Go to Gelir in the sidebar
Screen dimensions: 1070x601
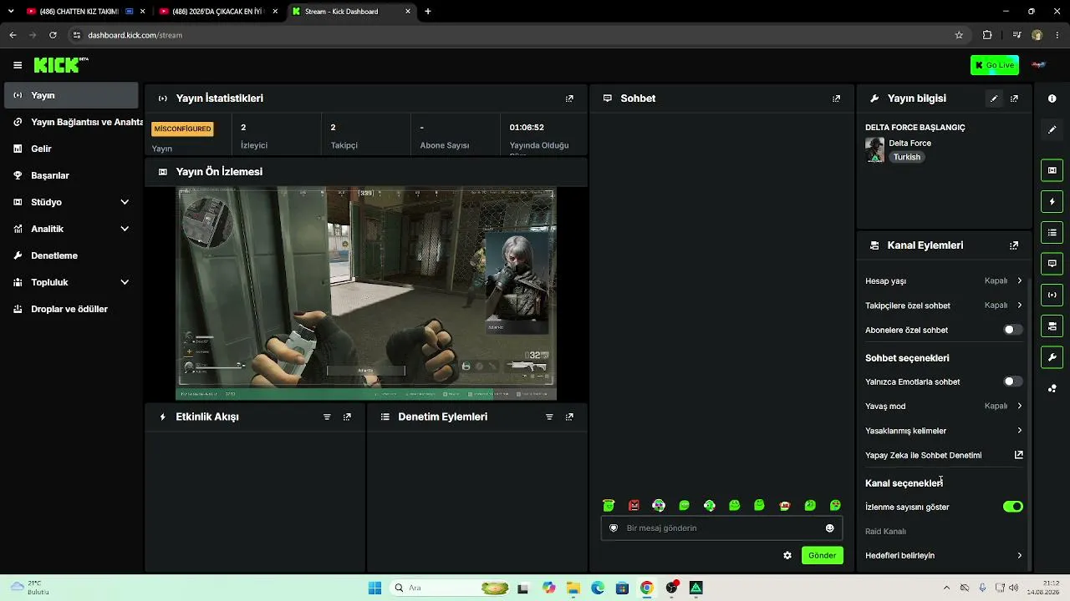[71, 149]
